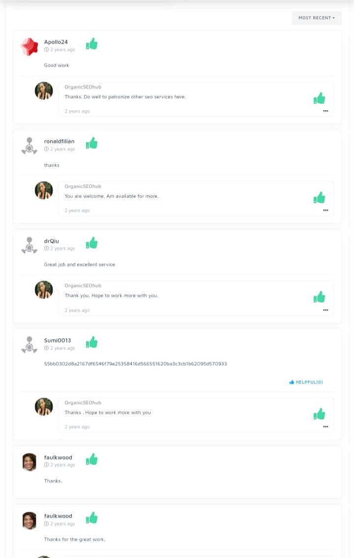Click the OrganicSEOhub avatar replying to drQiu
Viewport: 354px width, 558px height.
tap(44, 290)
